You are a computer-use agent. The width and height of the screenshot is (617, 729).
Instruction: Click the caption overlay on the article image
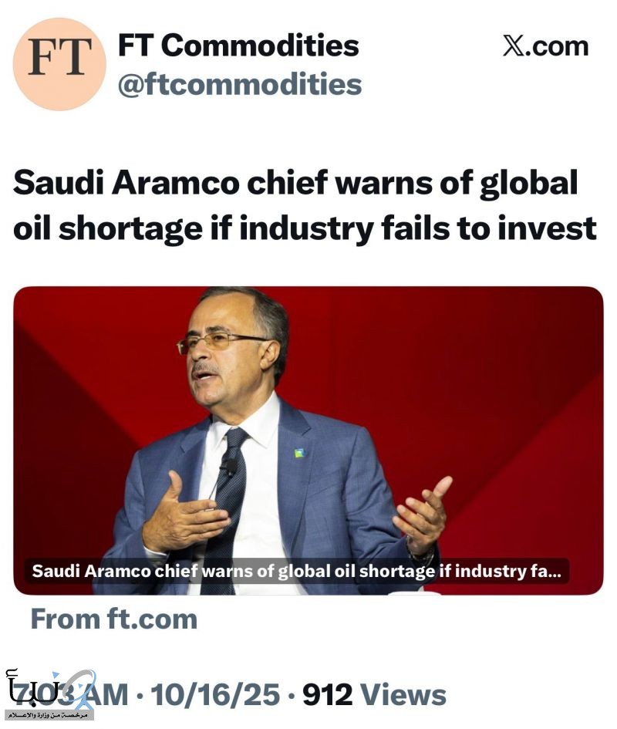click(297, 572)
